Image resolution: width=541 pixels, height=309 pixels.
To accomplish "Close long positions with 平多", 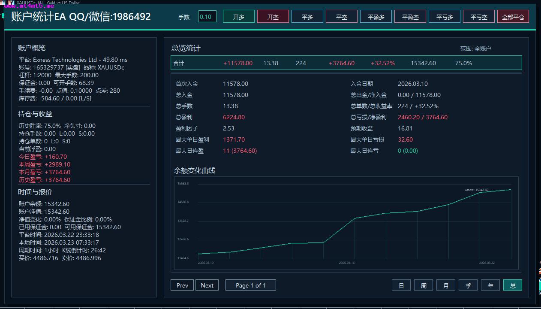I will tap(307, 17).
